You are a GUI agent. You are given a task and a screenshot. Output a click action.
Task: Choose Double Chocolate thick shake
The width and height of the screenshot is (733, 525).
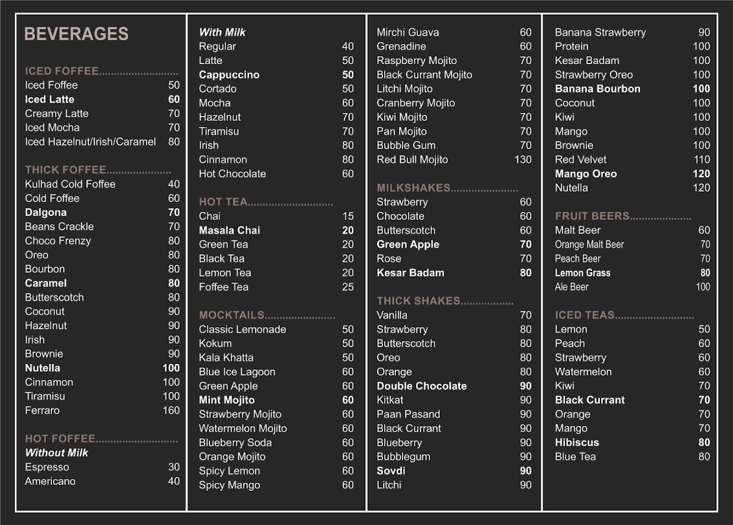421,386
